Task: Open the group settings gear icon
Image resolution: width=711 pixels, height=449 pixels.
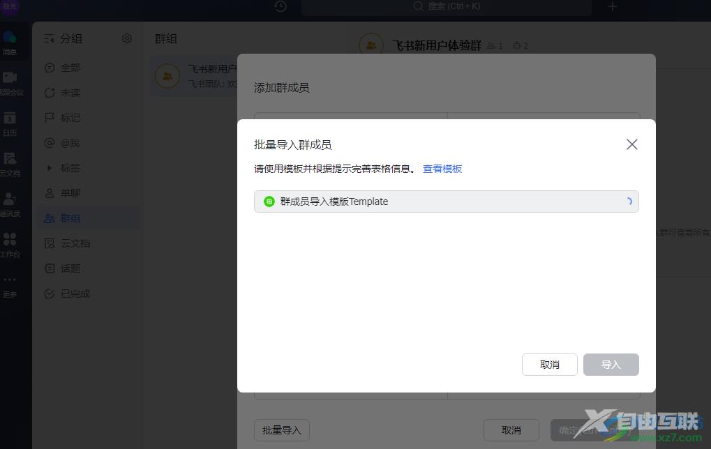Action: [x=126, y=38]
